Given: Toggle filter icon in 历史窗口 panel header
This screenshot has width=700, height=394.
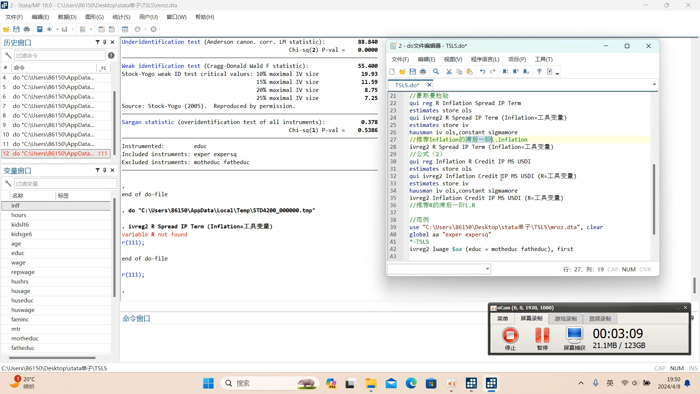Looking at the screenshot, I should point(97,42).
